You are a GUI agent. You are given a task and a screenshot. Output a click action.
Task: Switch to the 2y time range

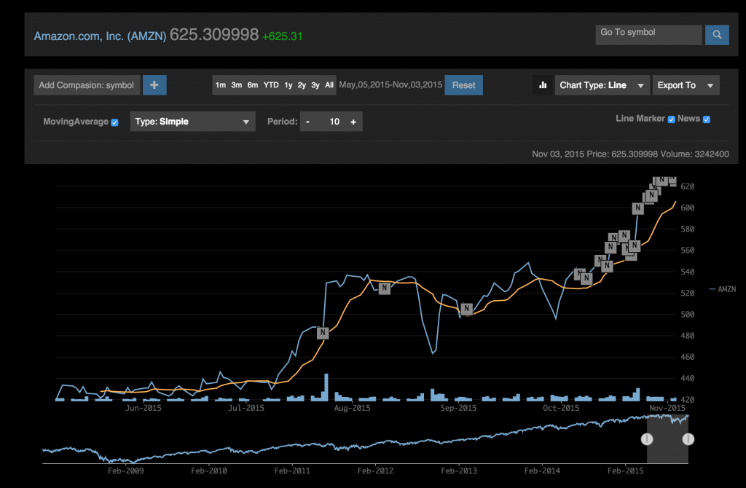point(302,85)
